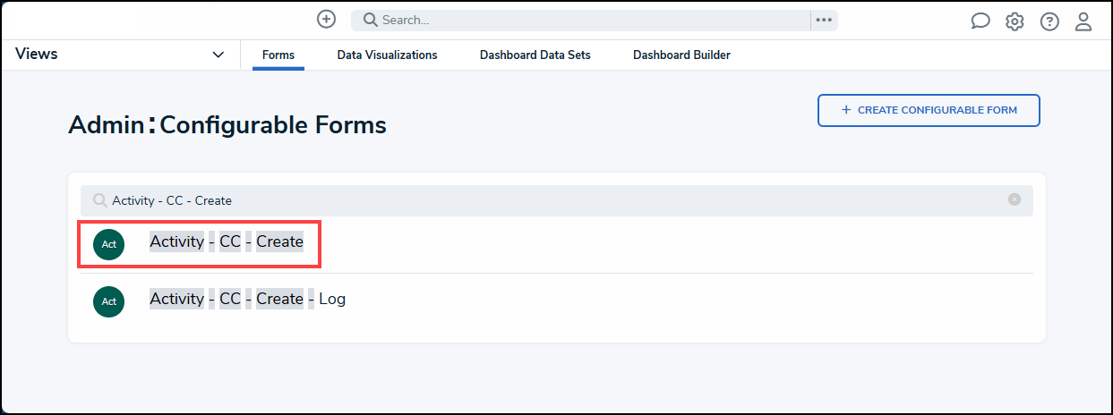1113x415 pixels.
Task: Click the Act avatar for the Log form
Action: click(108, 301)
